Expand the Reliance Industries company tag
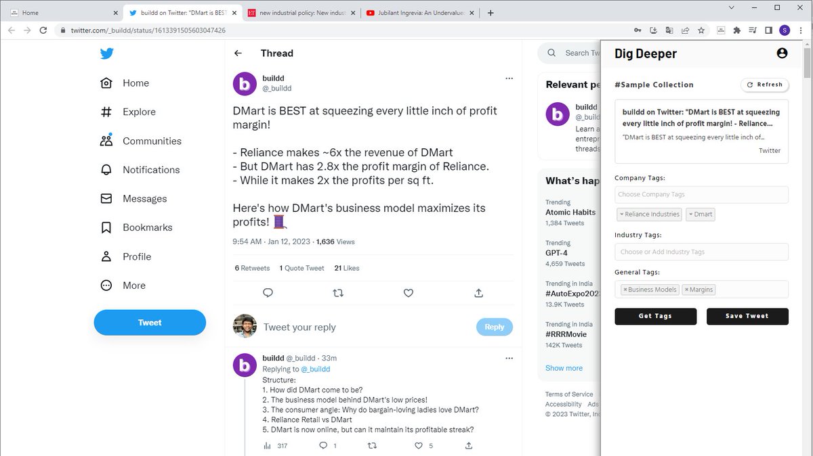This screenshot has height=456, width=813. 622,214
